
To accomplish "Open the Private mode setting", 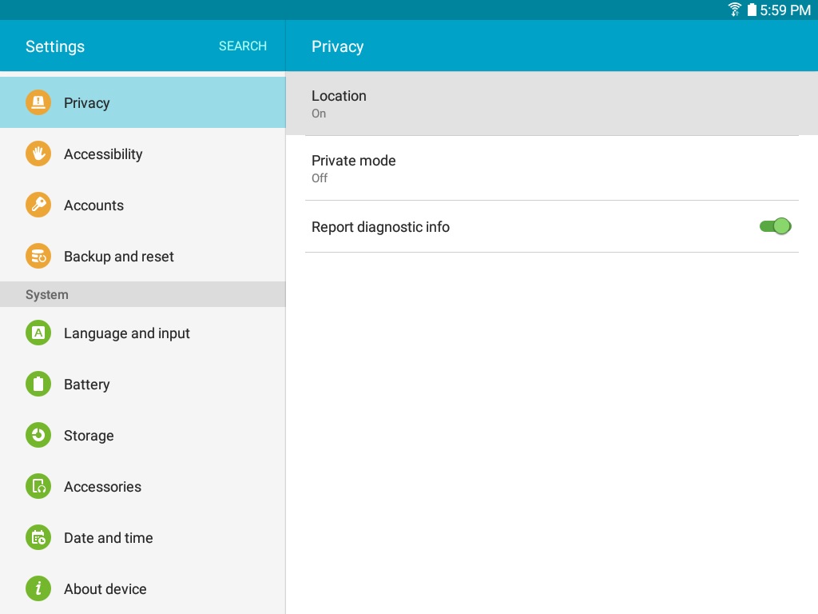I will pyautogui.click(x=552, y=168).
